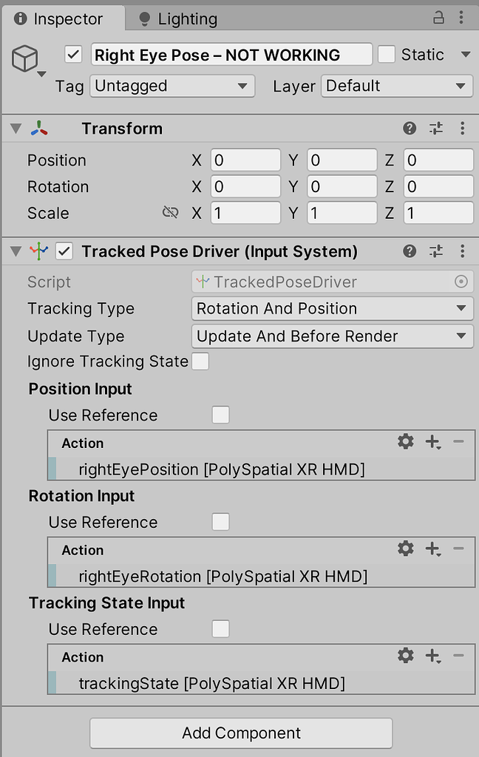The image size is (479, 757).
Task: Open Tracked Pose Driver kebab menu
Action: point(462,251)
